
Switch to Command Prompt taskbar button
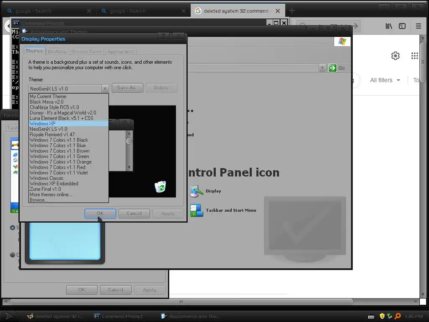[x=119, y=316]
